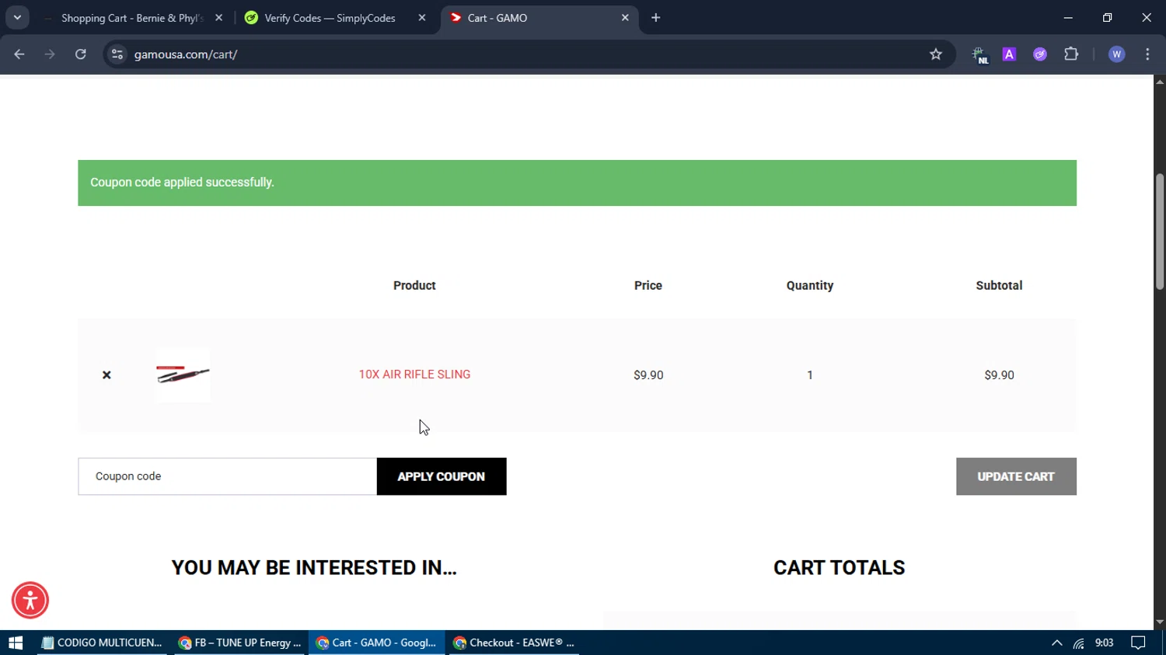Open Cart - GAMO - Google taskbar window
This screenshot has width=1166, height=655.
pyautogui.click(x=377, y=643)
